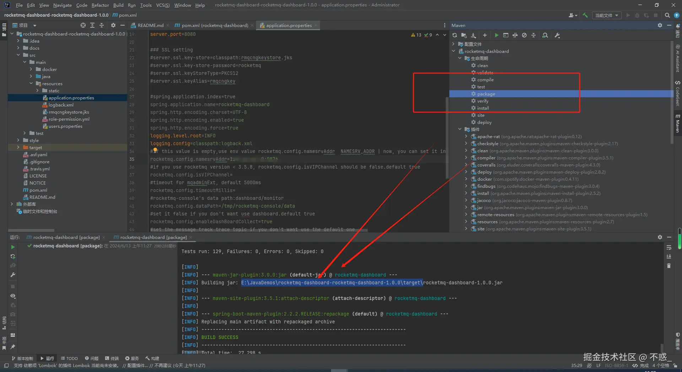The height and width of the screenshot is (372, 682).
Task: Expand the docker plugin node in Maven
Action: pos(466,179)
